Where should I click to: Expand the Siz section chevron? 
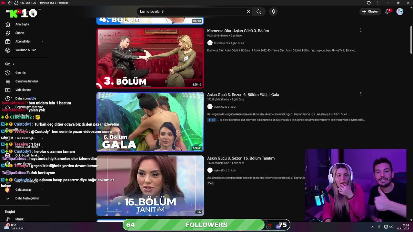pos(13,64)
